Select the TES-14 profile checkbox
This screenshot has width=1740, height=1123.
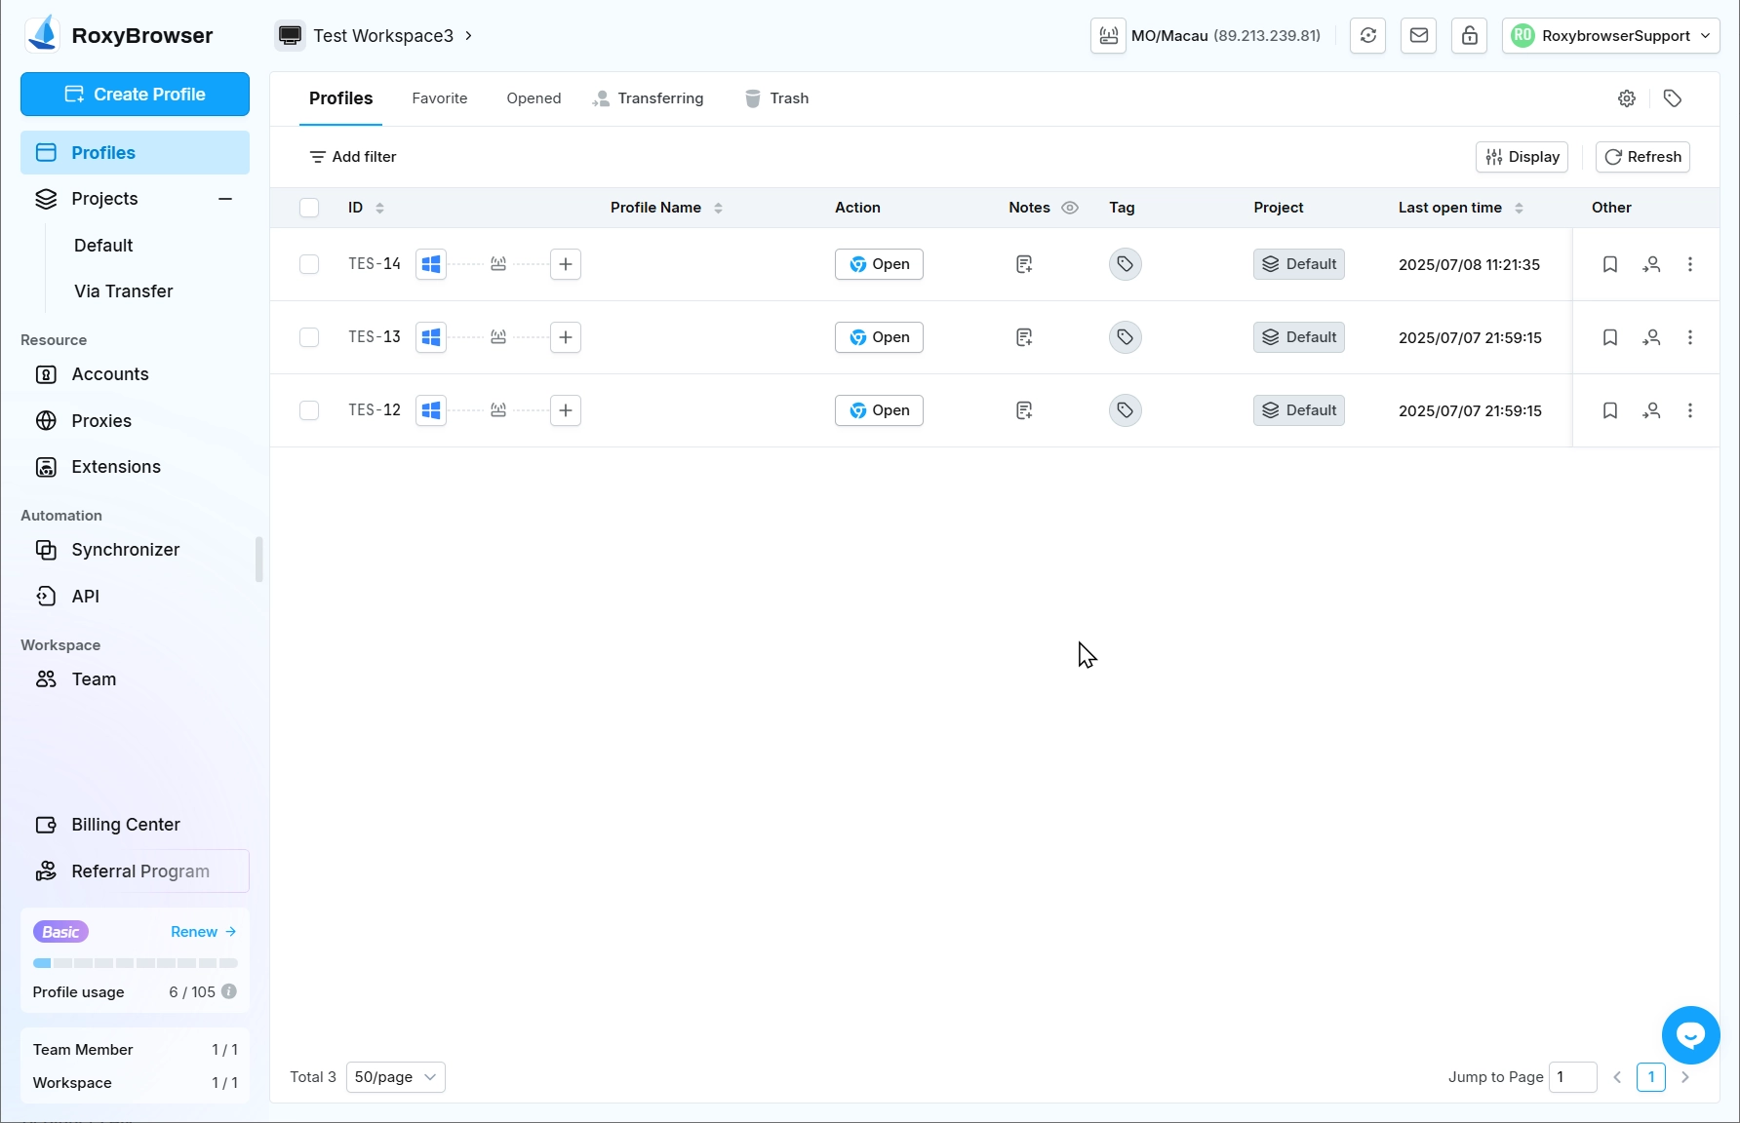click(x=309, y=264)
